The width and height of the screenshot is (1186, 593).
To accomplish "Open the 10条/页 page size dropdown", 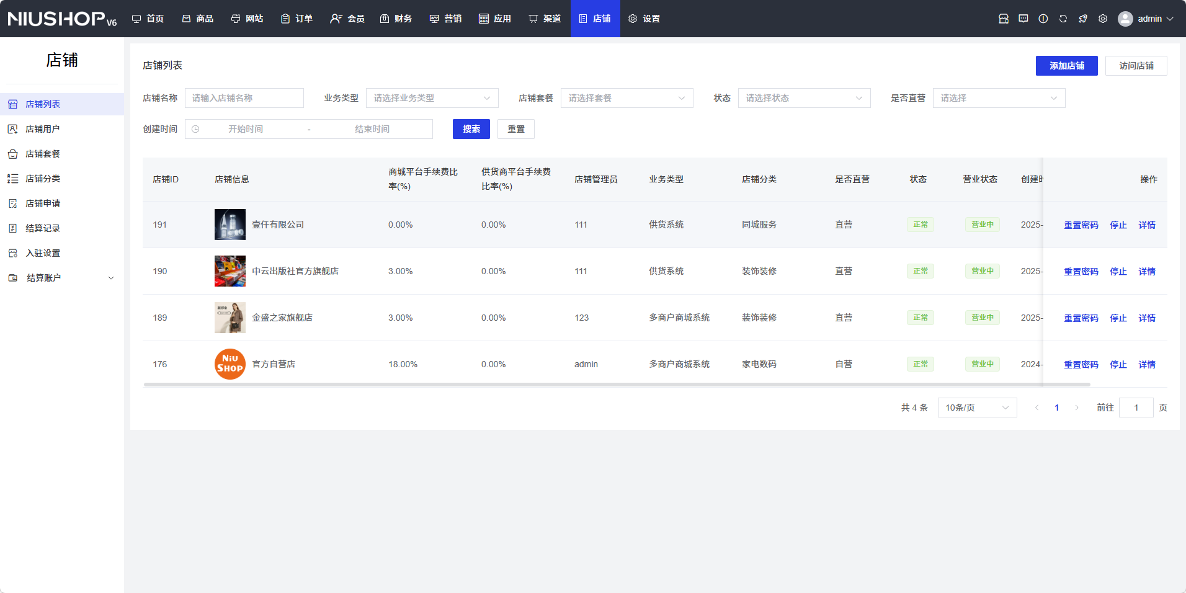I will 977,408.
